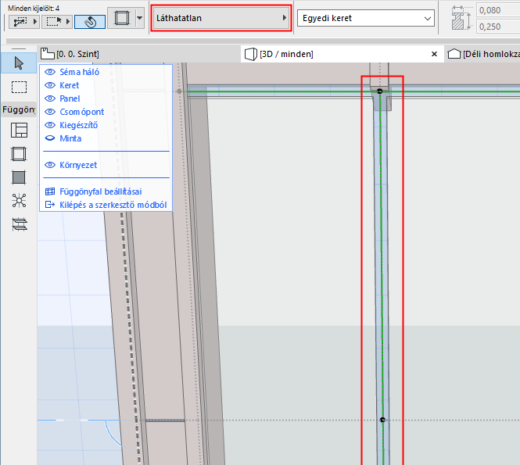Image resolution: width=520 pixels, height=465 pixels.
Task: Pick the curtain wall Panel tool
Action: (x=19, y=177)
